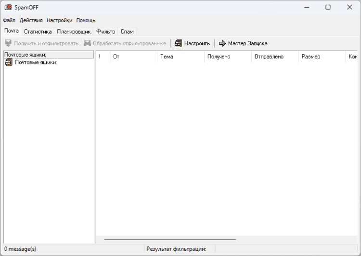Click Результат фильтрации status text

click(x=176, y=249)
